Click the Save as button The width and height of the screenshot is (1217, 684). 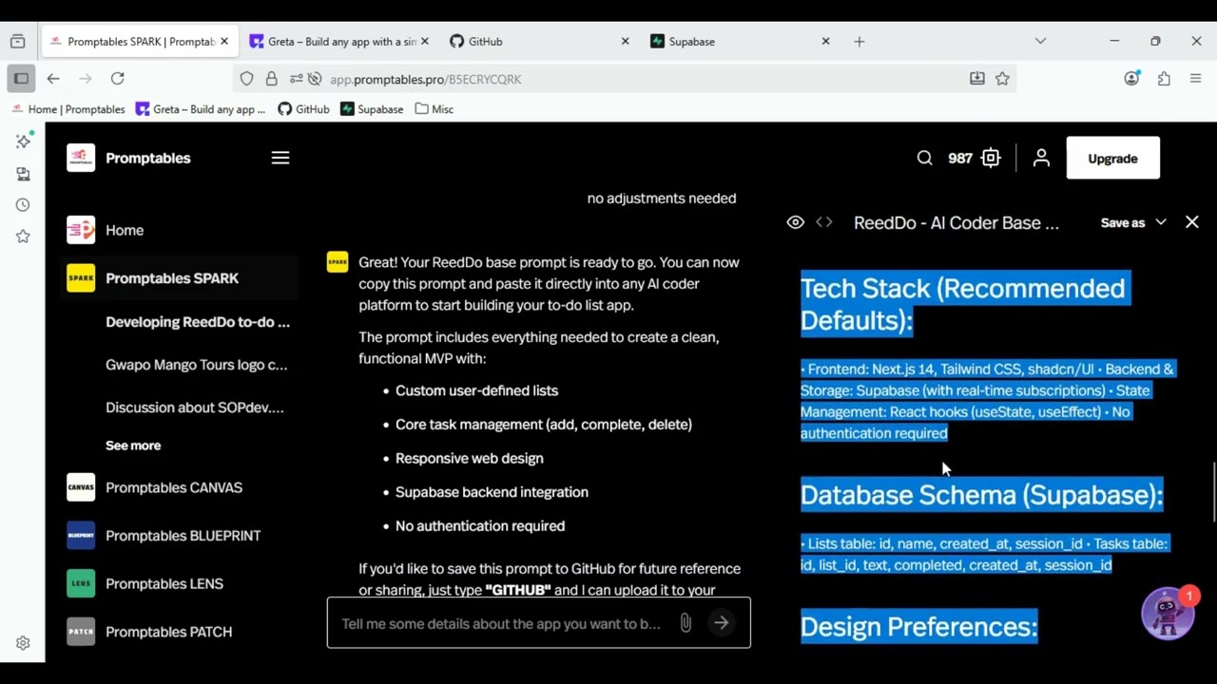point(1123,222)
